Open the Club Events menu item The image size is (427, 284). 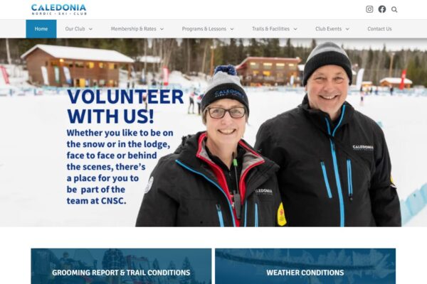(328, 29)
